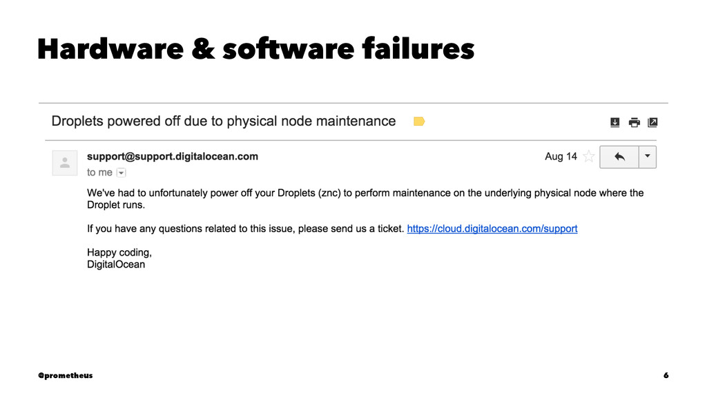Click the 'Aug 14' date text
Screen dimensions: 707x398
point(561,157)
